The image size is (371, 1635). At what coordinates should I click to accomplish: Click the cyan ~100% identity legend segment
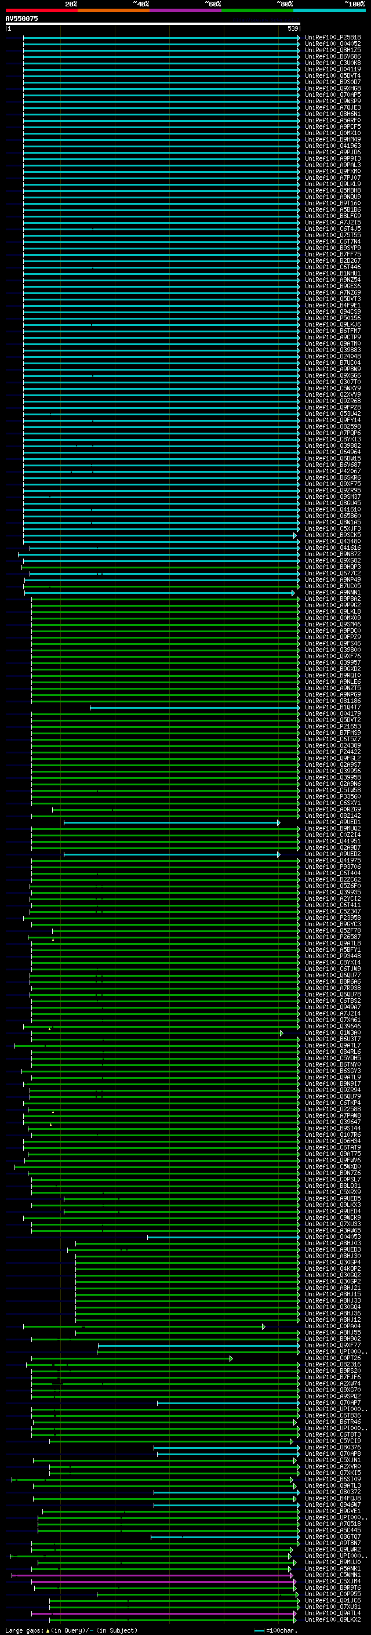(x=329, y=11)
